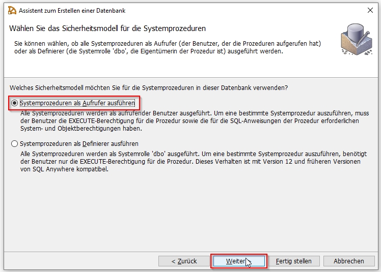Image resolution: width=381 pixels, height=272 pixels.
Task: Click the wizard application icon in title bar
Action: pyautogui.click(x=12, y=11)
